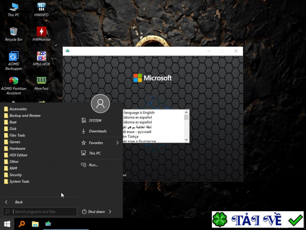Click the user avatar in Start menu

click(x=100, y=103)
